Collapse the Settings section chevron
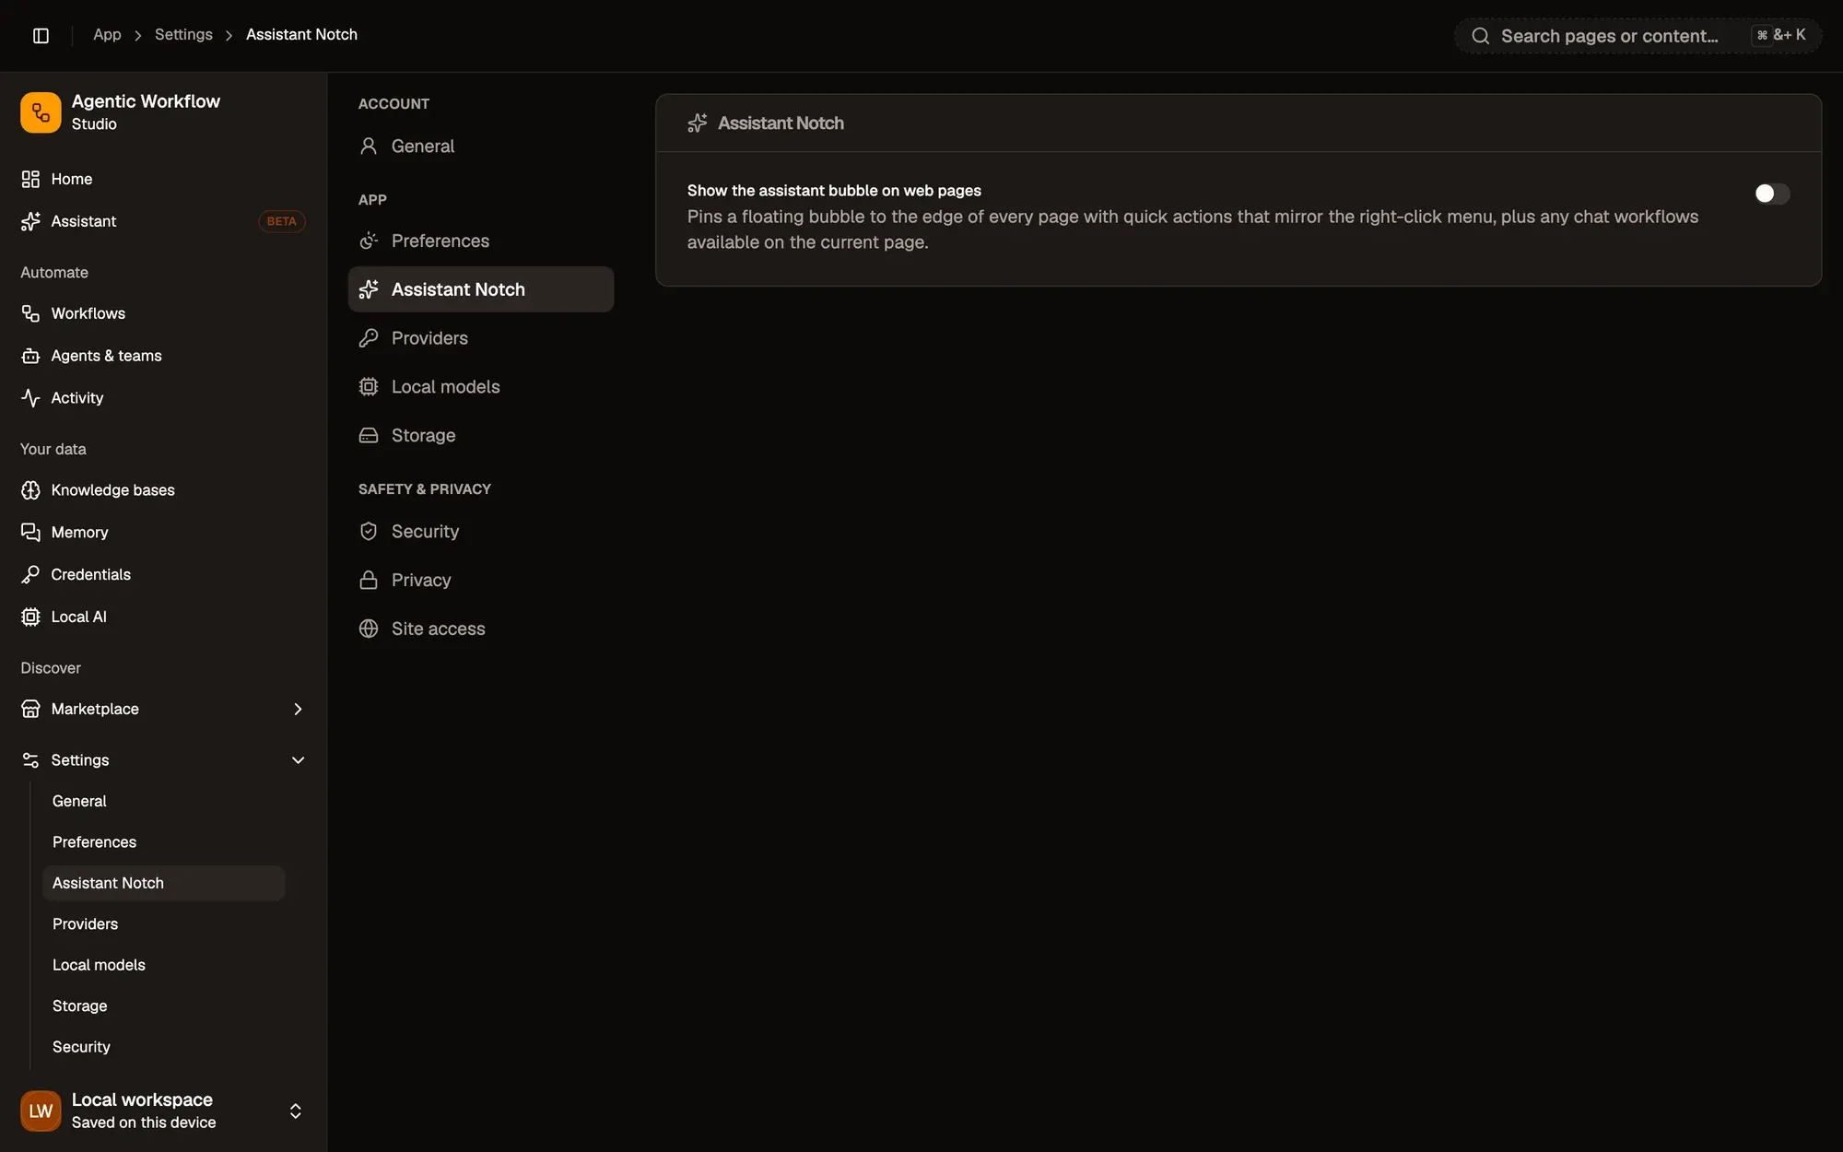 298,760
